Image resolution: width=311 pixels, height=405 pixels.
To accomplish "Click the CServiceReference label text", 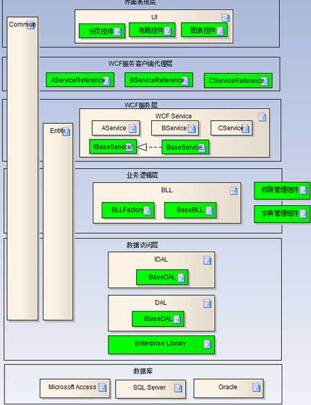I will point(237,81).
